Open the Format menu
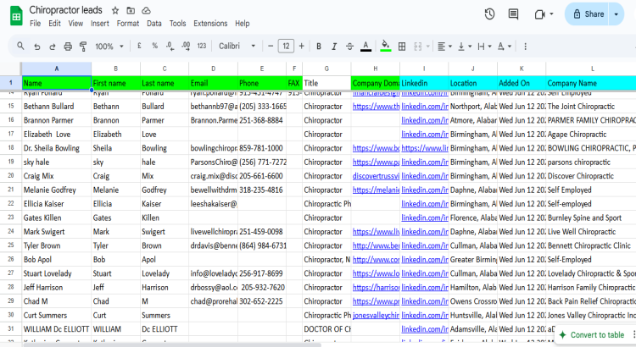This screenshot has width=636, height=347. point(127,24)
